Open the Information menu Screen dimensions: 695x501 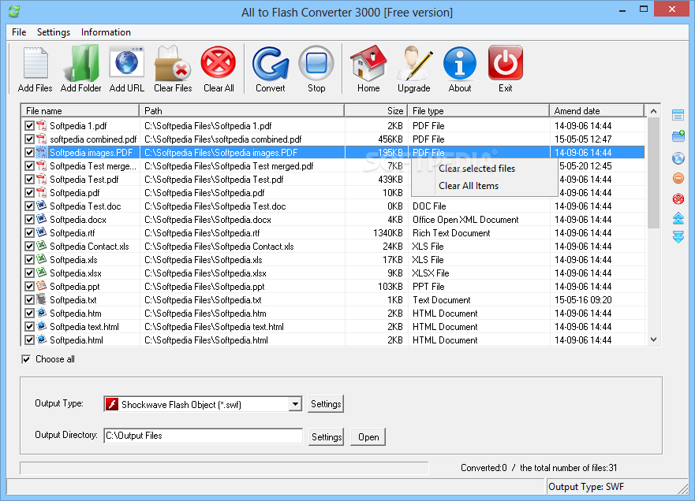coord(106,32)
